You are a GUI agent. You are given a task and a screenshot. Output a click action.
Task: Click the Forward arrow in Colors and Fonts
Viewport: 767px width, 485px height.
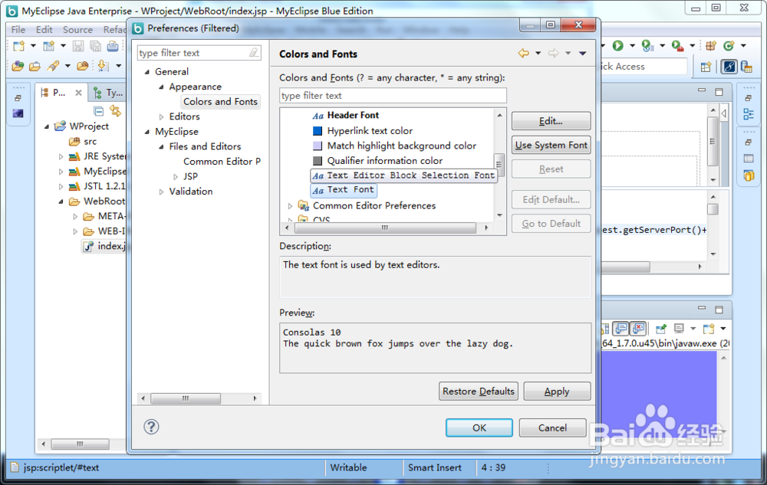[553, 53]
